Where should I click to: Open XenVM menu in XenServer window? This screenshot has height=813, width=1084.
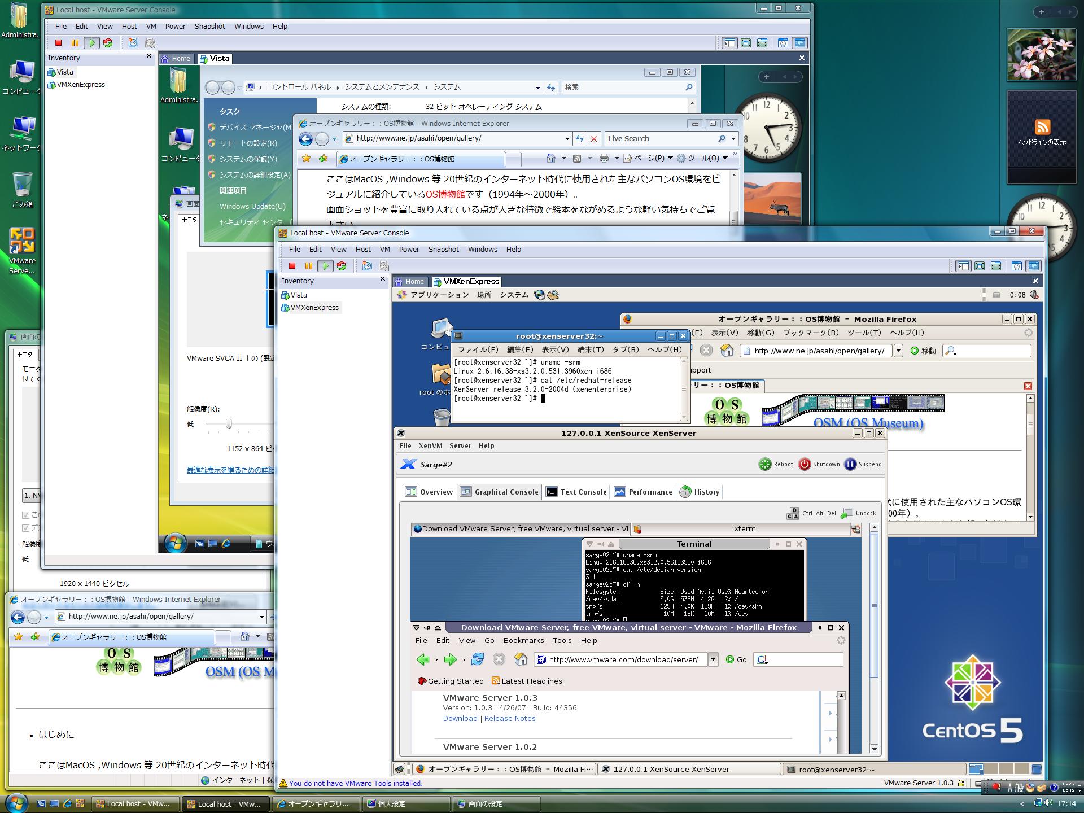click(430, 446)
